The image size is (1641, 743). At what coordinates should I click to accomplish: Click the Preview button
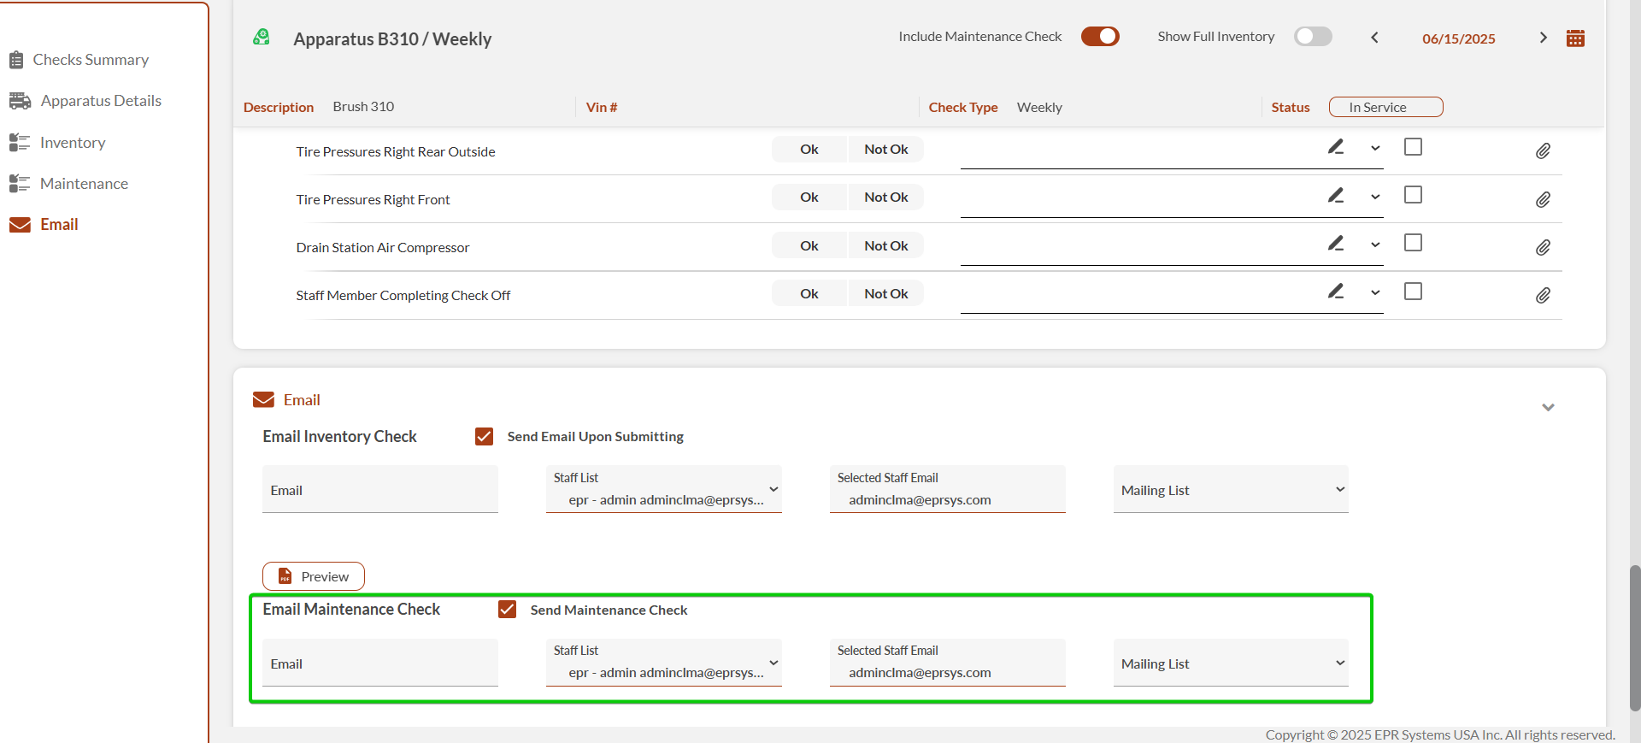pyautogui.click(x=314, y=576)
